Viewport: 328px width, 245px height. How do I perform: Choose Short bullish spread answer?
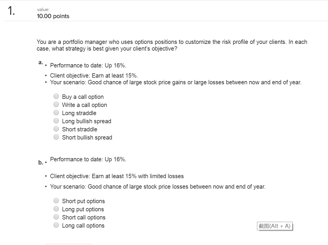pyautogui.click(x=56, y=137)
